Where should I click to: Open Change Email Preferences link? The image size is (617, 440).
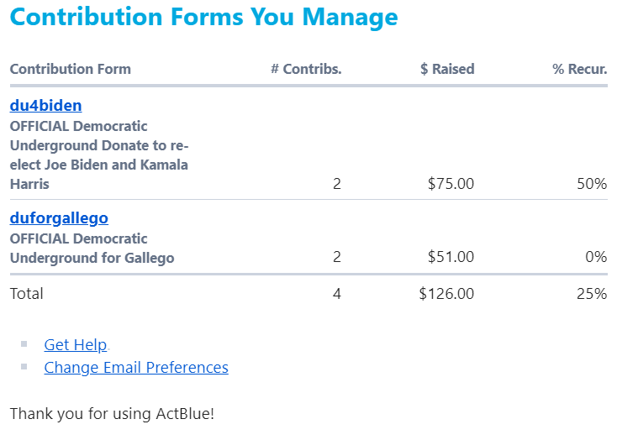pos(136,367)
